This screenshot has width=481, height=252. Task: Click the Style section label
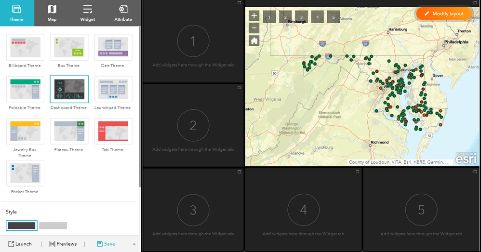(12, 212)
